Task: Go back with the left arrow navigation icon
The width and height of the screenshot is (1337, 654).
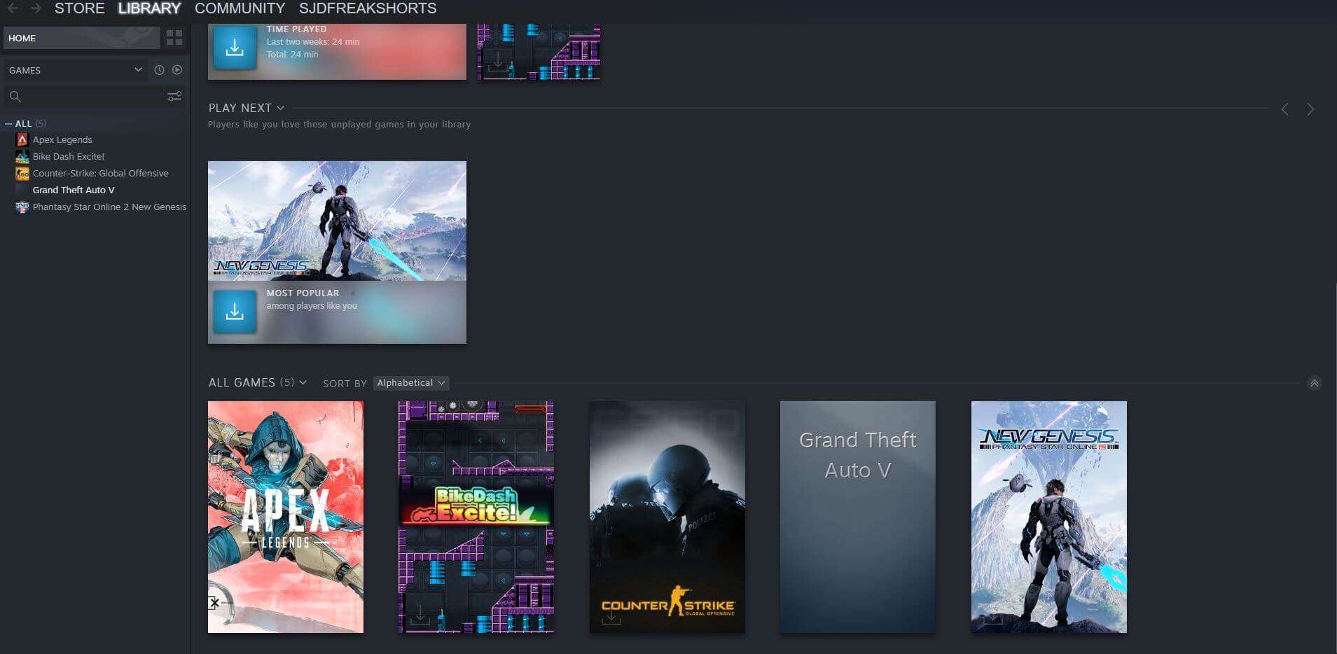Action: [13, 8]
